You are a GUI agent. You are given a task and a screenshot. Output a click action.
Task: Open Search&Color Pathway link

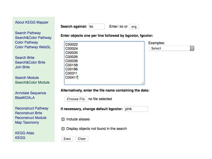tap(33, 38)
